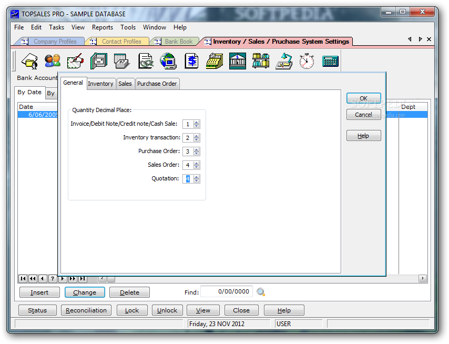Increase Sales Order decimal spinner
This screenshot has height=344, width=449.
tap(197, 163)
